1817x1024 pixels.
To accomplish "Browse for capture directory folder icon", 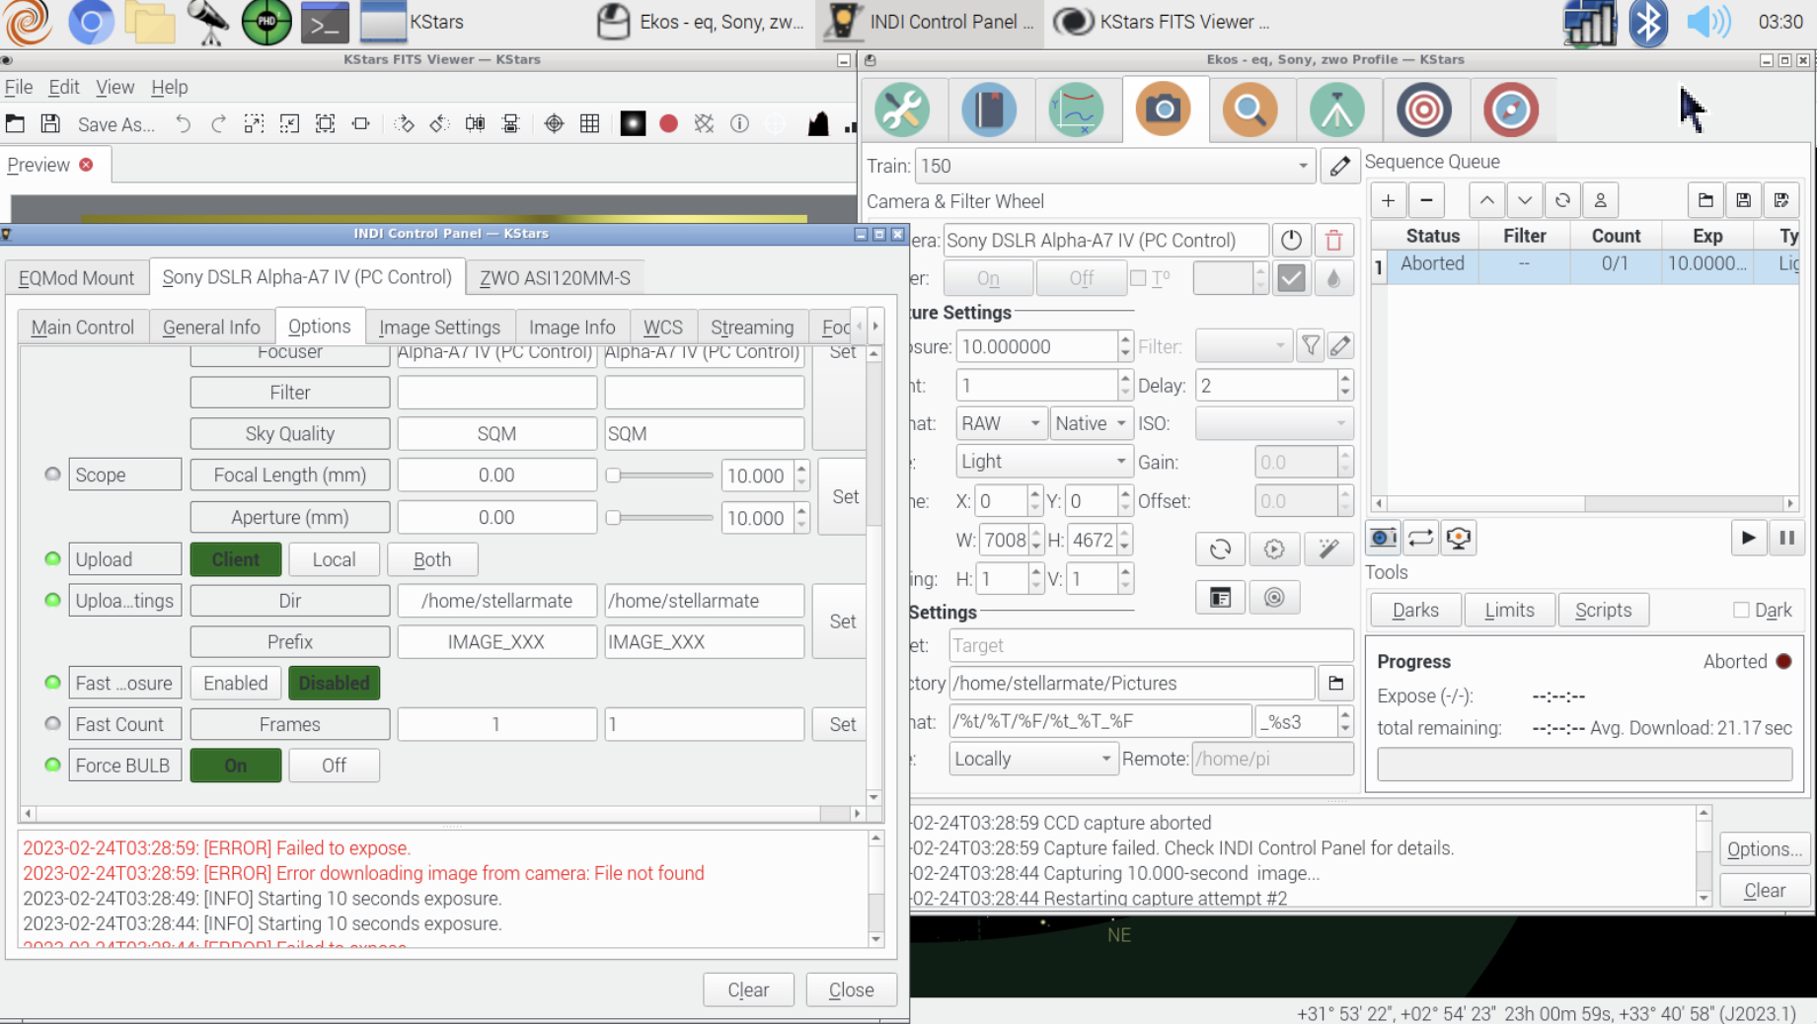I will pos(1336,683).
